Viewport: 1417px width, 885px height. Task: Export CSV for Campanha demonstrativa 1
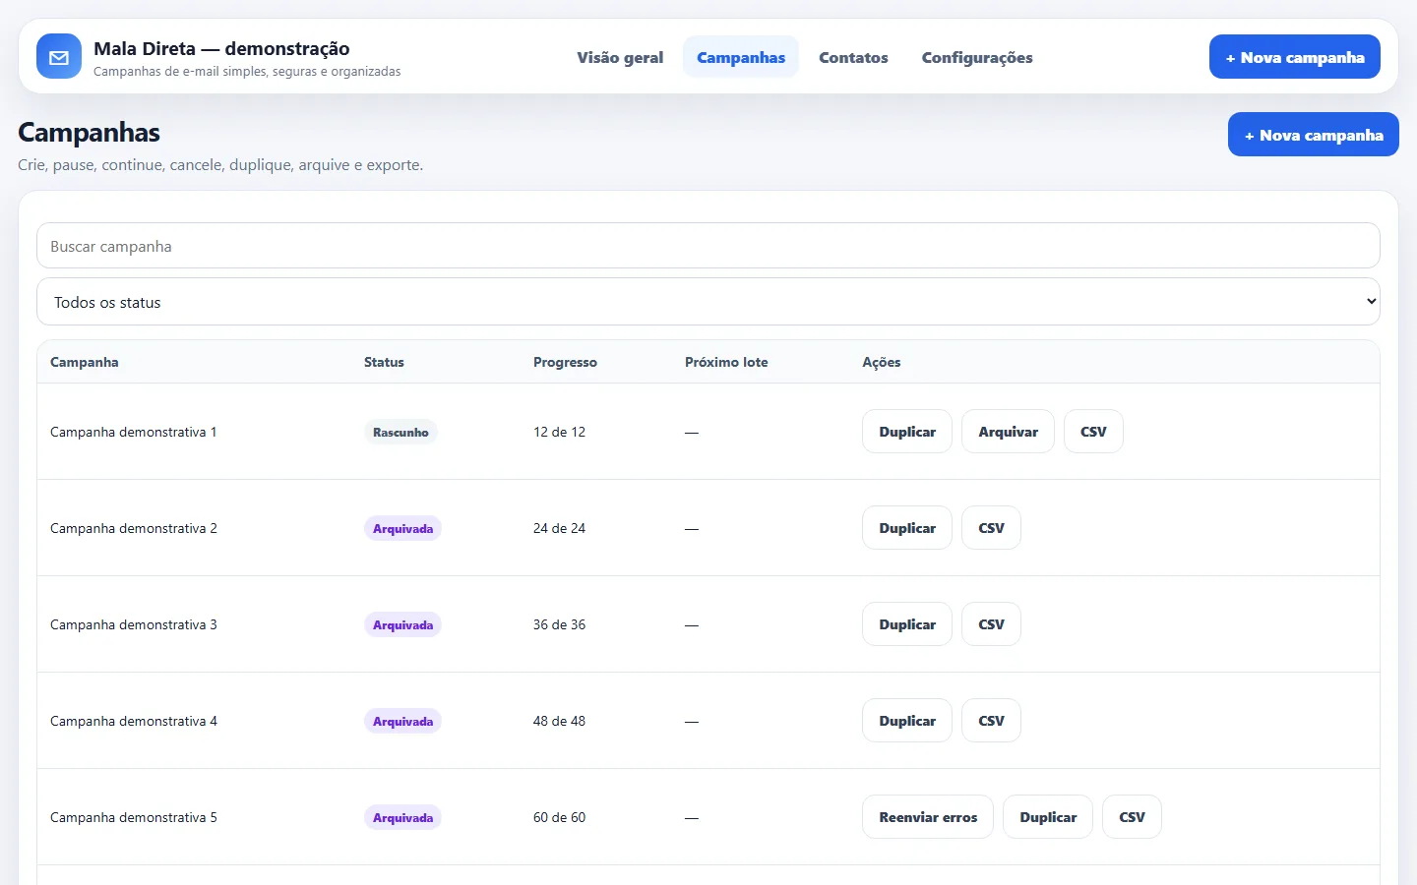pyautogui.click(x=1093, y=432)
